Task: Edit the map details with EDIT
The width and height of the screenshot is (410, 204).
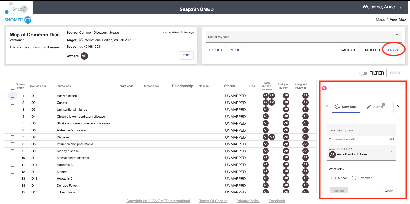Action: pyautogui.click(x=186, y=55)
